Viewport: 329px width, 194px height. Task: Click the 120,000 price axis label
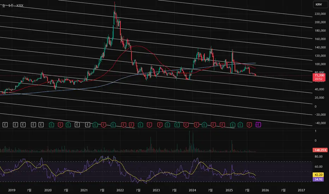click(x=320, y=56)
